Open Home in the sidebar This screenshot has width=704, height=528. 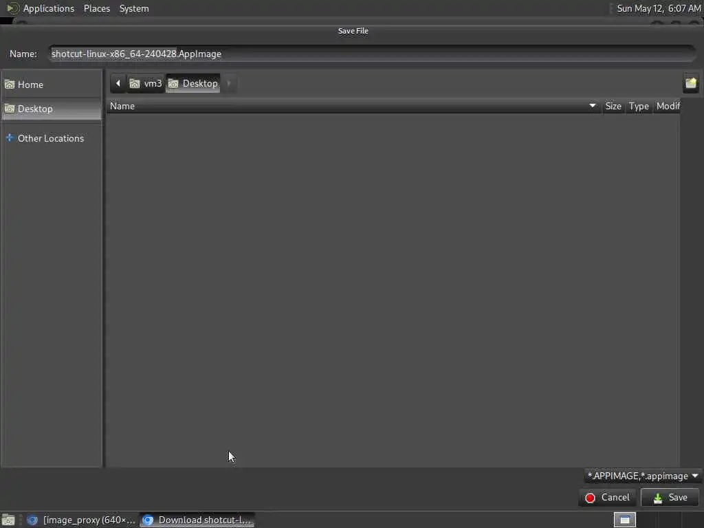52,85
